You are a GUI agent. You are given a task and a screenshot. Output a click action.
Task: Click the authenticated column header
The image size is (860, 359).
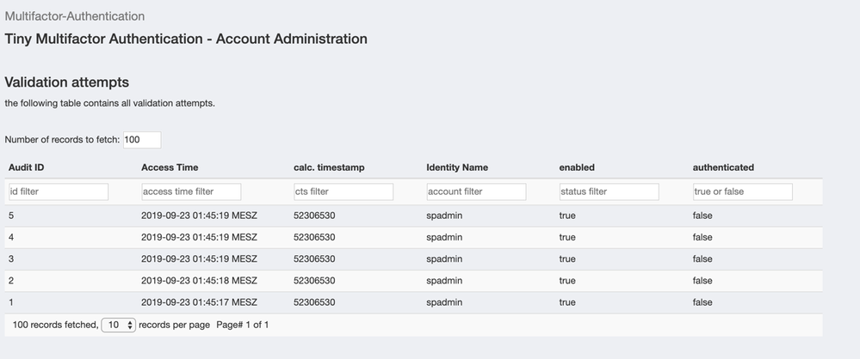click(723, 167)
